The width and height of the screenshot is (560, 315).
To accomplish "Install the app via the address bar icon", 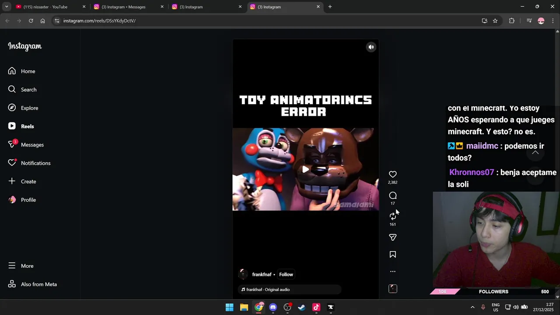I will click(484, 21).
